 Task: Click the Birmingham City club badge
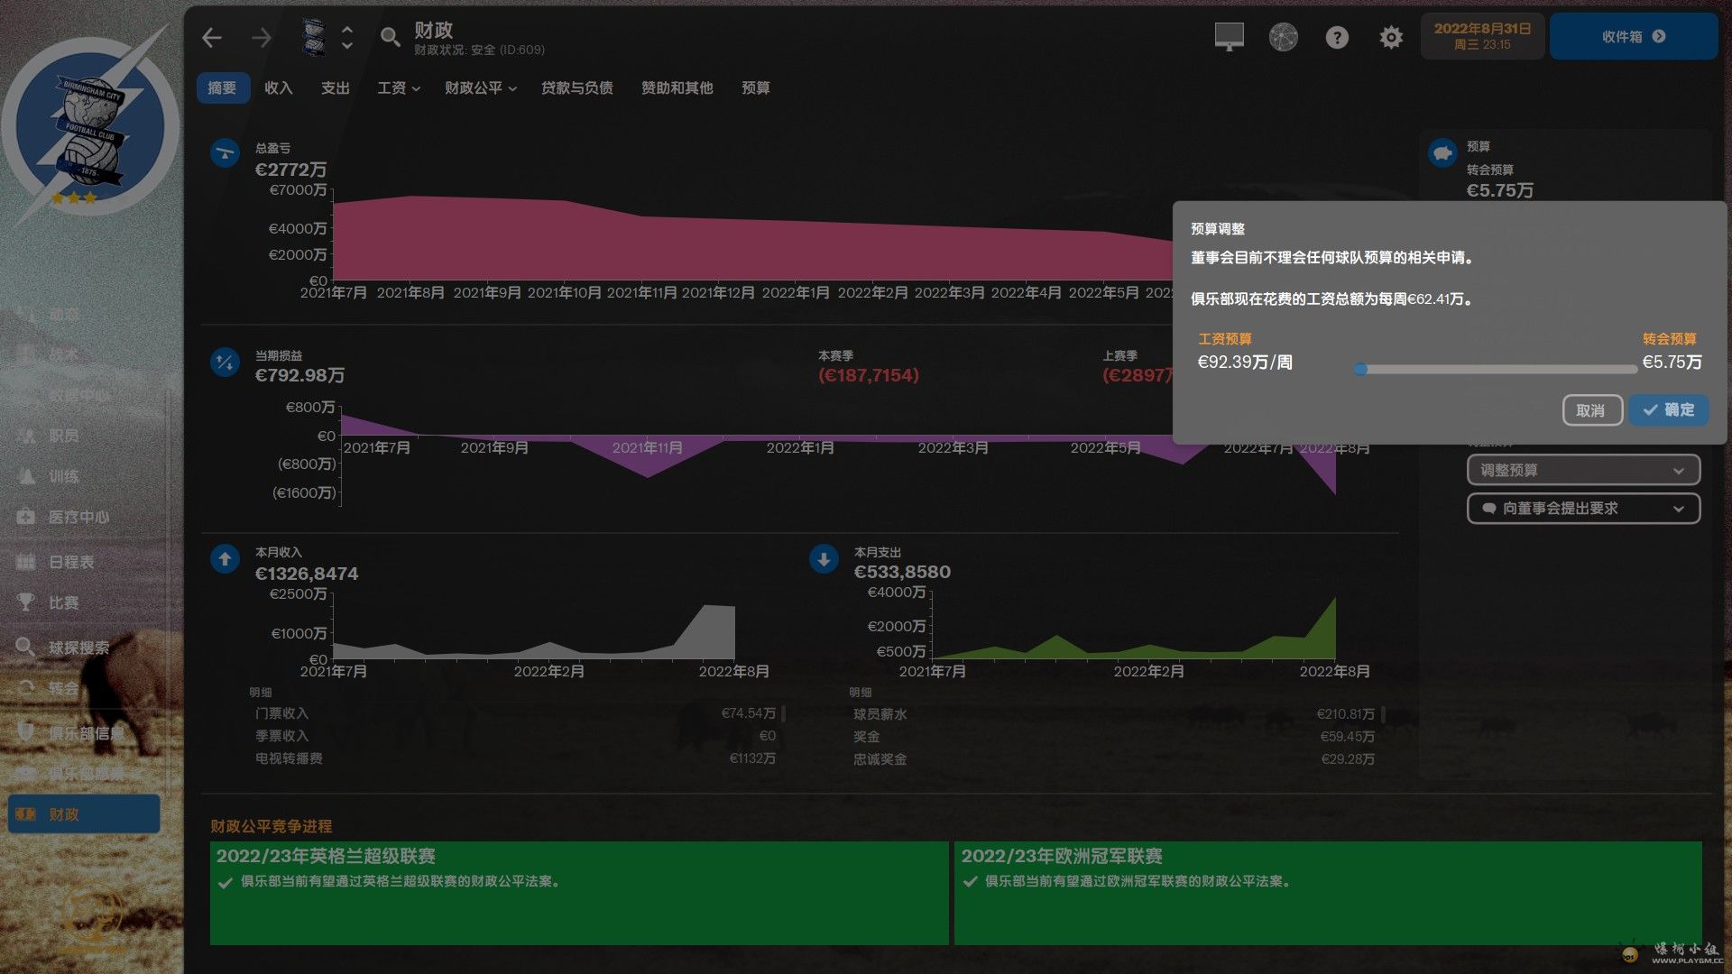pyautogui.click(x=90, y=126)
